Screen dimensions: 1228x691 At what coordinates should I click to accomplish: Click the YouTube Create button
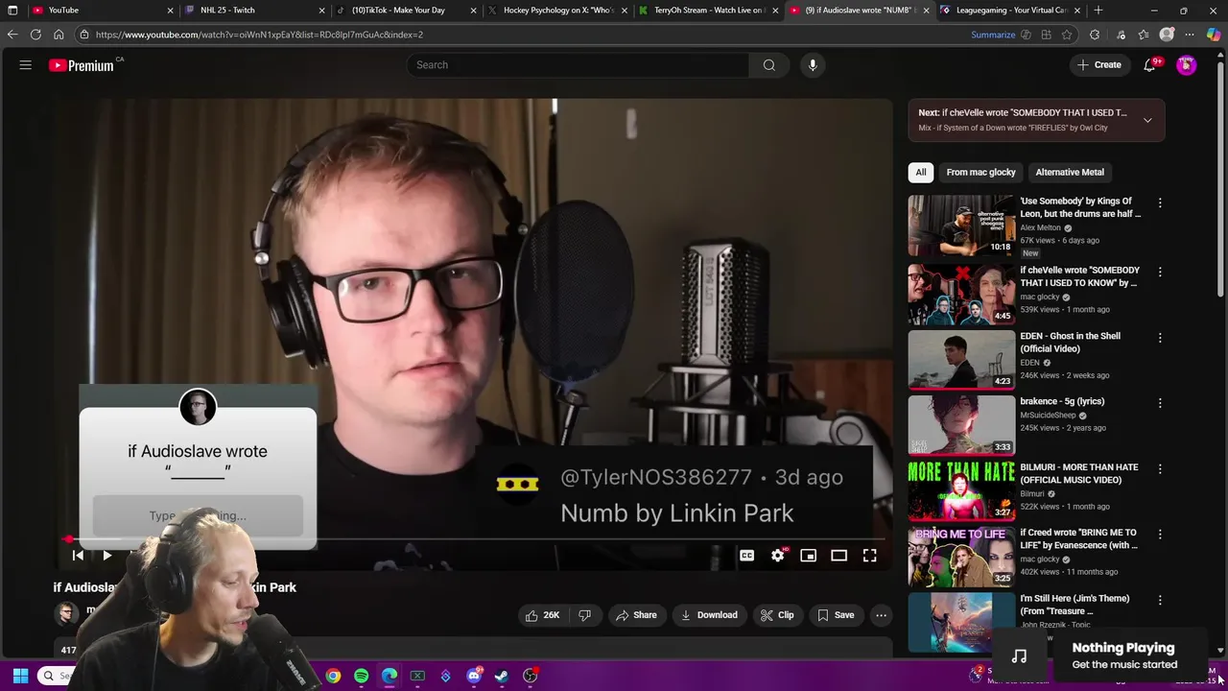[1099, 65]
